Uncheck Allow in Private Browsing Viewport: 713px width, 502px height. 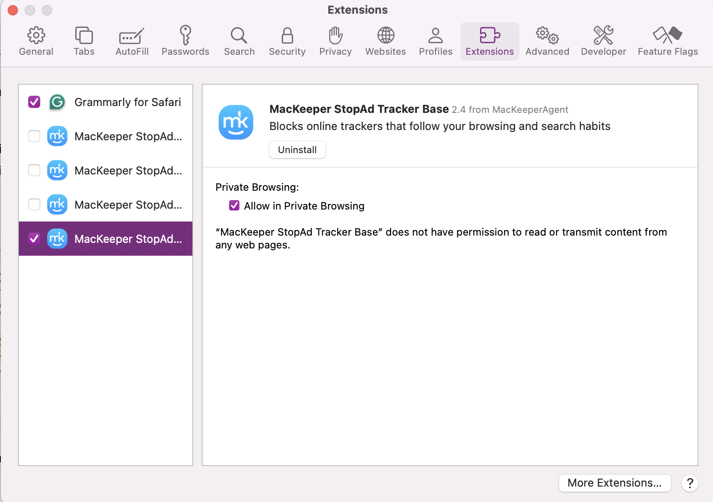point(234,205)
